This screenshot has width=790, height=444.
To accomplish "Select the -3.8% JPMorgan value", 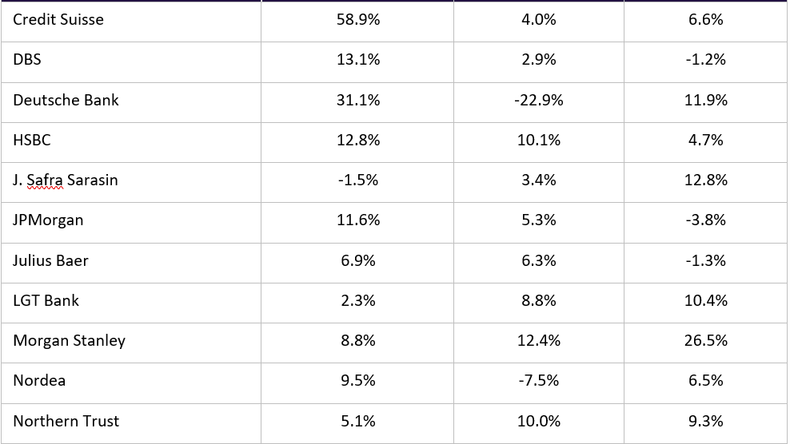I will [x=706, y=220].
